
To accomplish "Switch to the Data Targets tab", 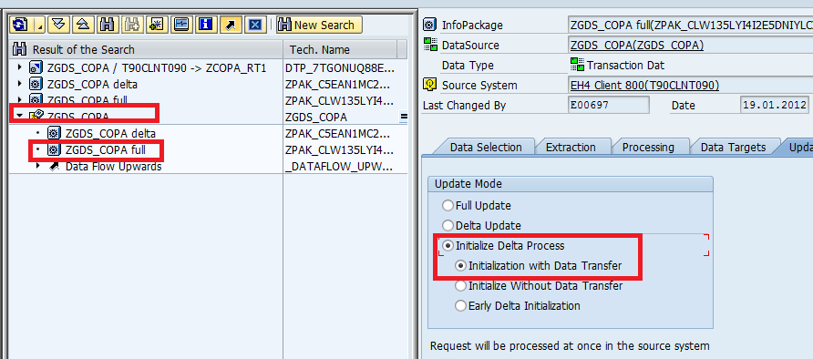I will click(733, 147).
